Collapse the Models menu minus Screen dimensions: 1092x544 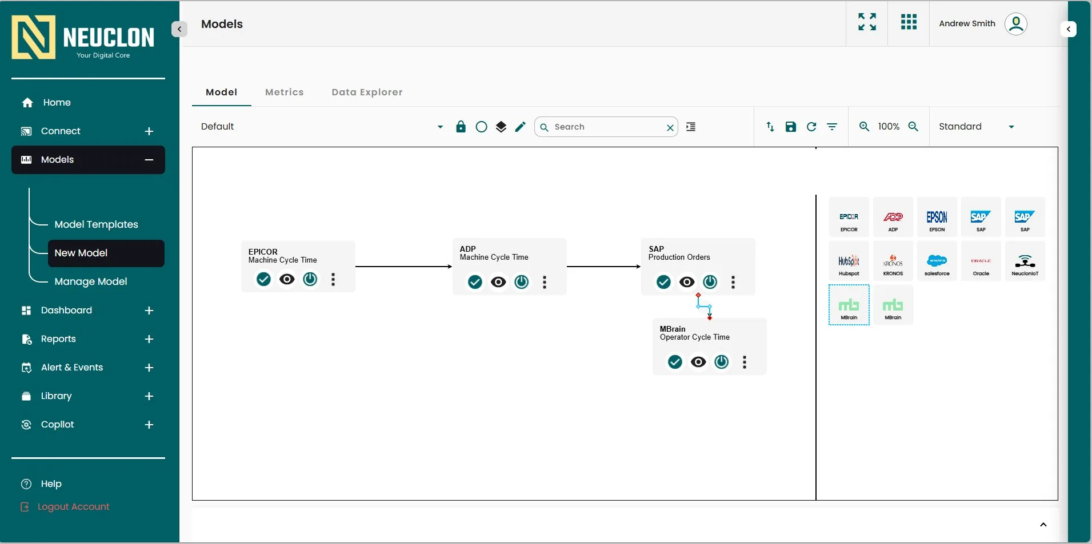pyautogui.click(x=149, y=160)
